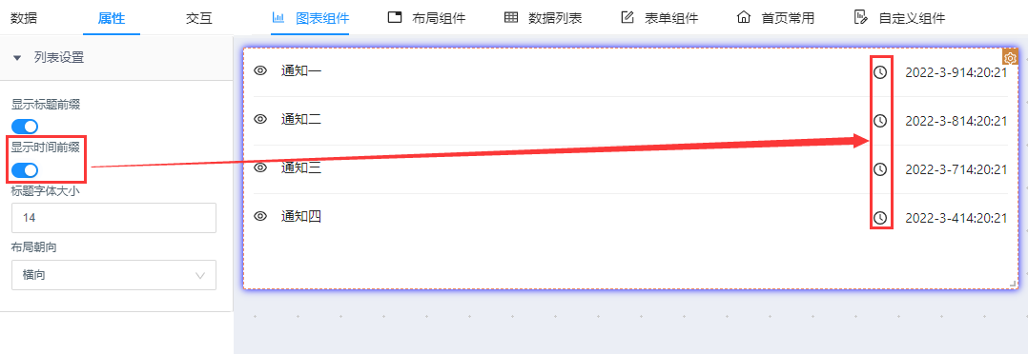Click the clock icon before 2022-3-714:20:21
Screen dimensions: 1028x354
tap(880, 169)
